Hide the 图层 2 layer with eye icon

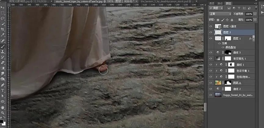point(211,32)
